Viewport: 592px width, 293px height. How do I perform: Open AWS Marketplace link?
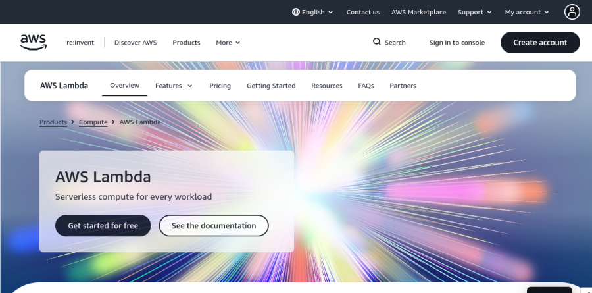pos(418,12)
